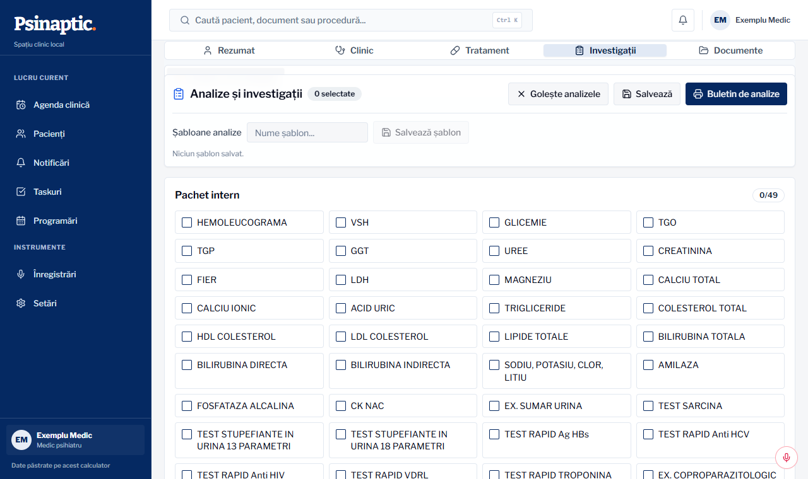The height and width of the screenshot is (479, 808).
Task: Enable the CREATININA checkbox
Action: point(648,251)
